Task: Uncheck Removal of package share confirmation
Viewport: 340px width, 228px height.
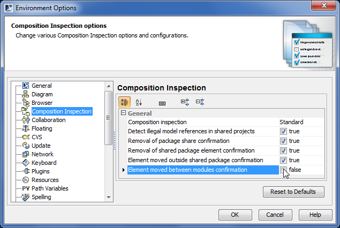Action: [283, 141]
